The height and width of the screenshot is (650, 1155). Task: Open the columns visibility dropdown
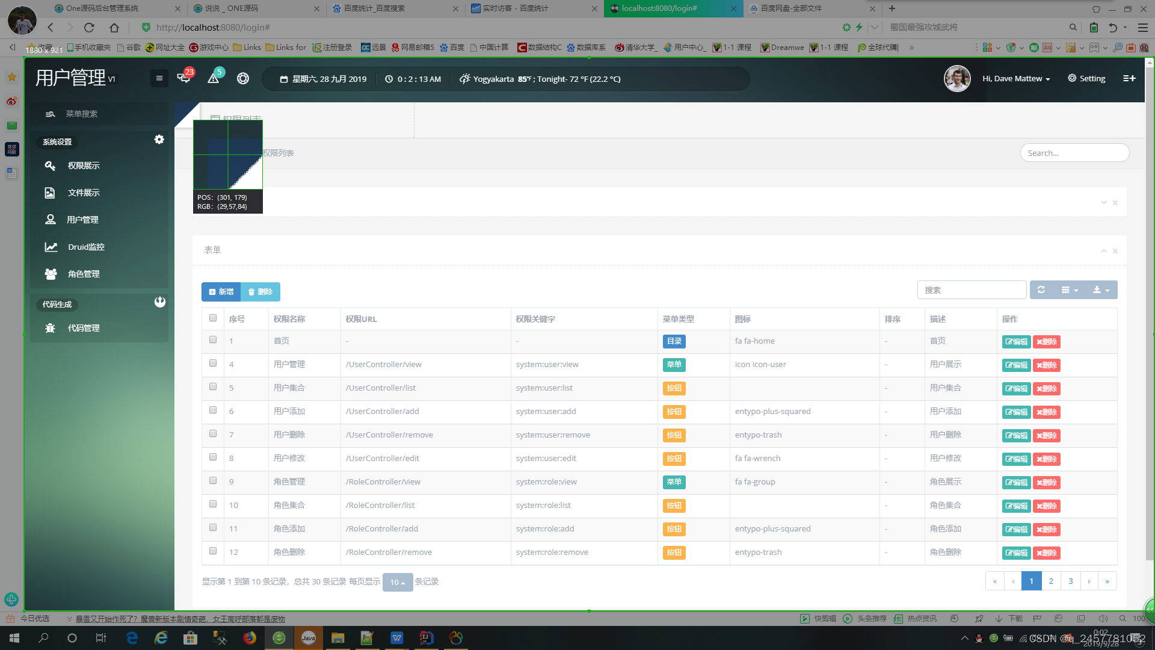tap(1070, 289)
